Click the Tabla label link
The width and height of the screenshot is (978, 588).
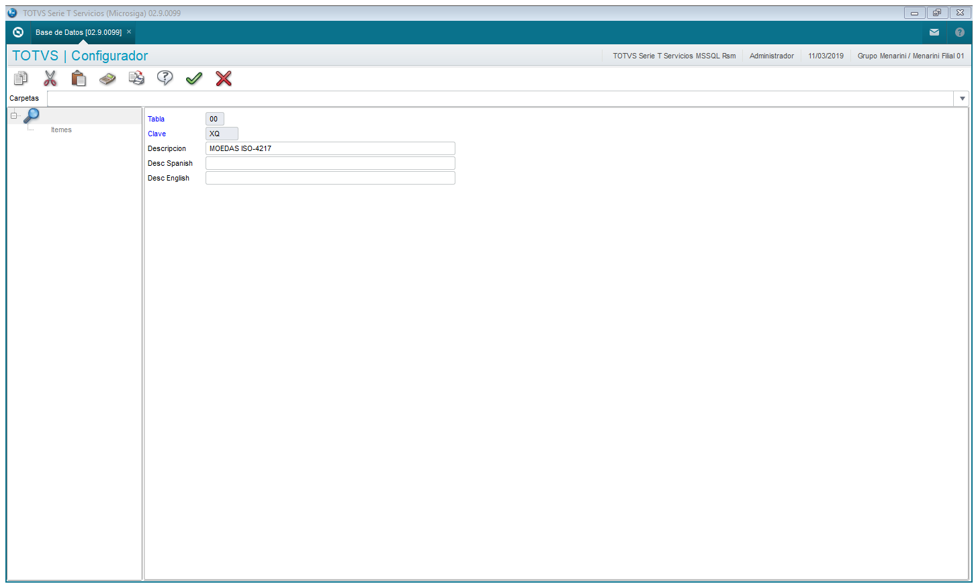(156, 119)
